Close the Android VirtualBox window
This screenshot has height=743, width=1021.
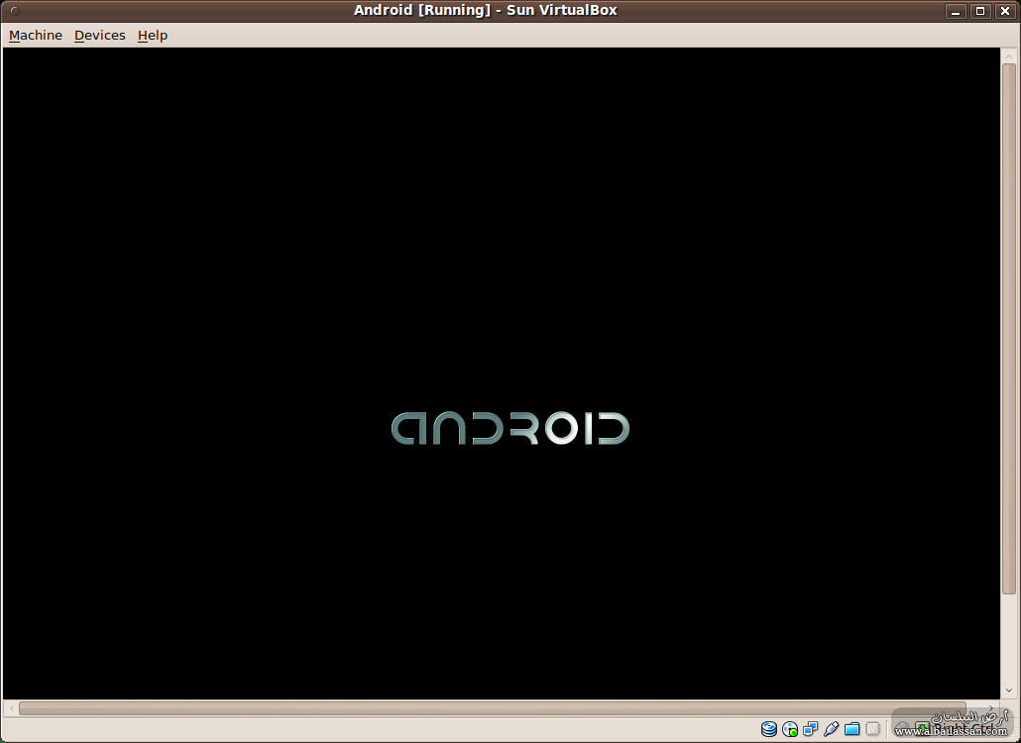1005,11
